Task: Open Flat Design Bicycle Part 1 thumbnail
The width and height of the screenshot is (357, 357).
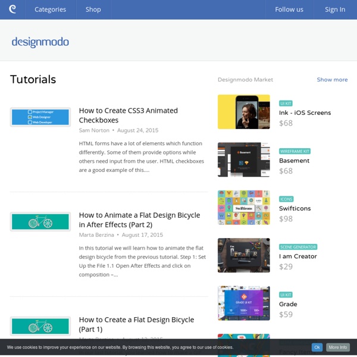Action: tap(40, 326)
